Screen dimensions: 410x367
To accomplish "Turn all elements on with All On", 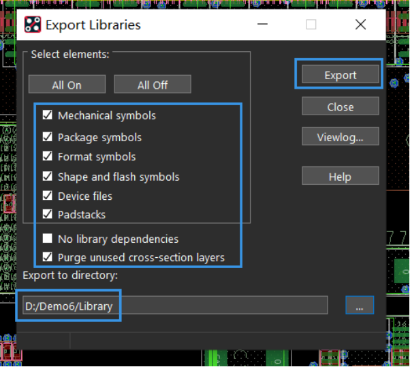I will pyautogui.click(x=67, y=85).
